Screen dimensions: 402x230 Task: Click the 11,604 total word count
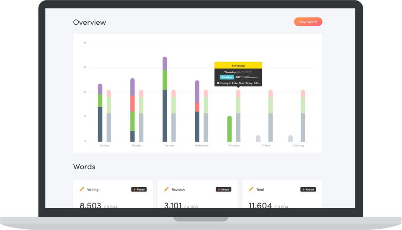(x=260, y=205)
